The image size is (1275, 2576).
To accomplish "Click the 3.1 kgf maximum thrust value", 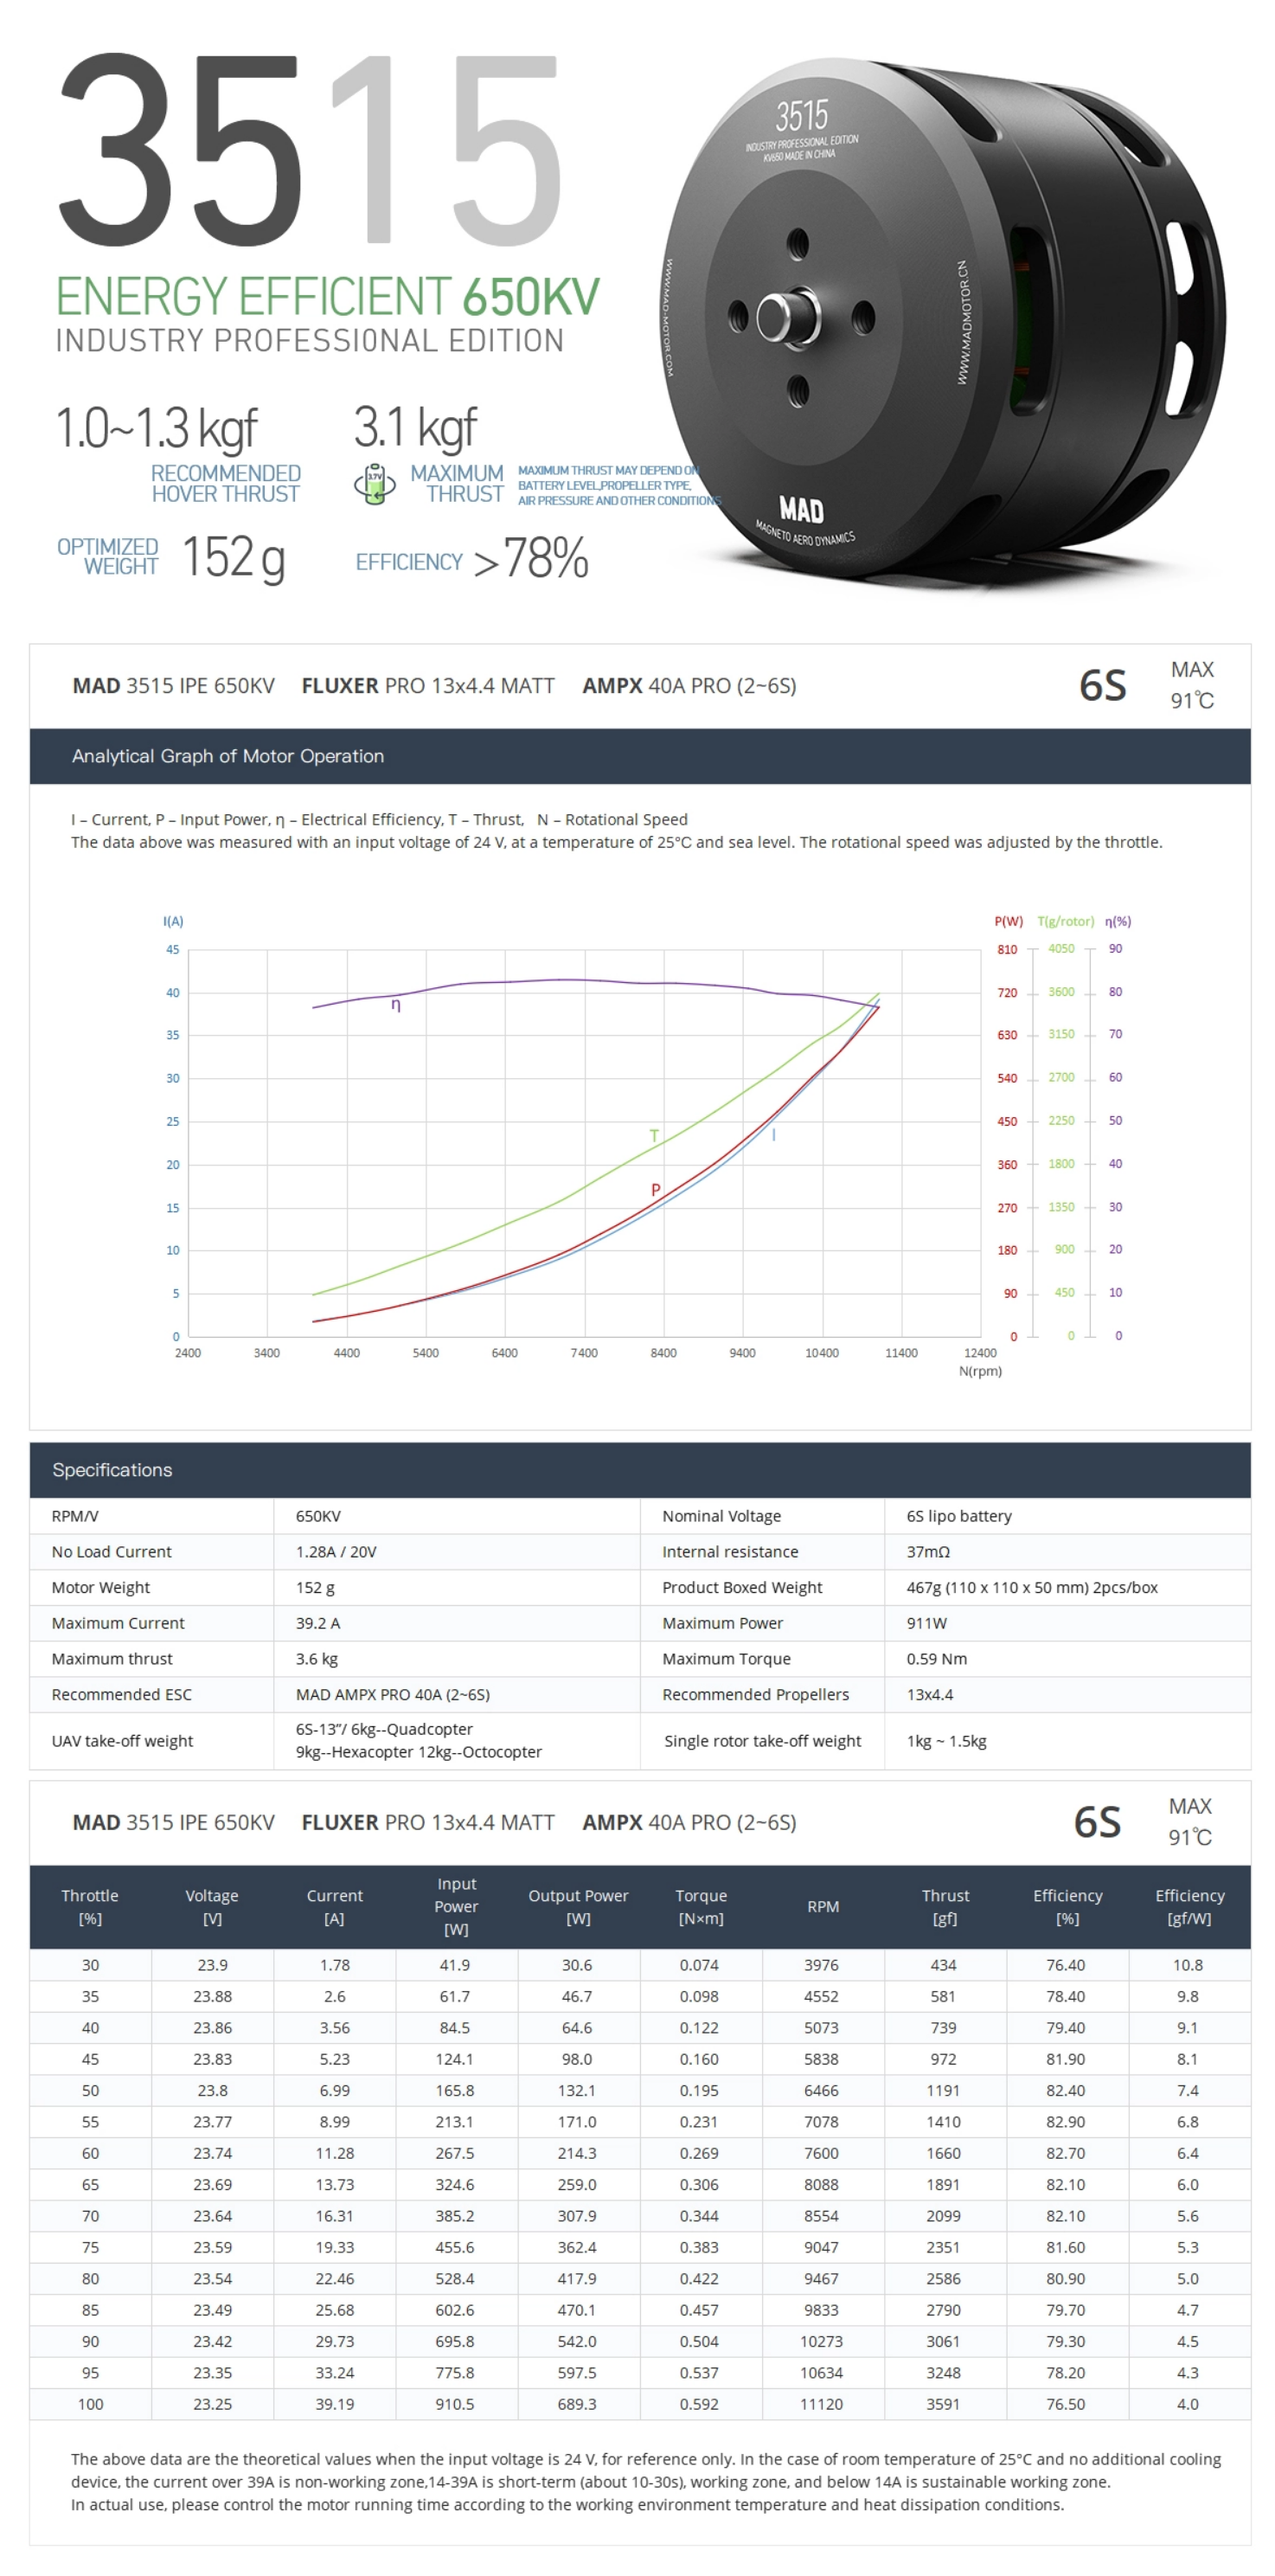I will coord(415,429).
